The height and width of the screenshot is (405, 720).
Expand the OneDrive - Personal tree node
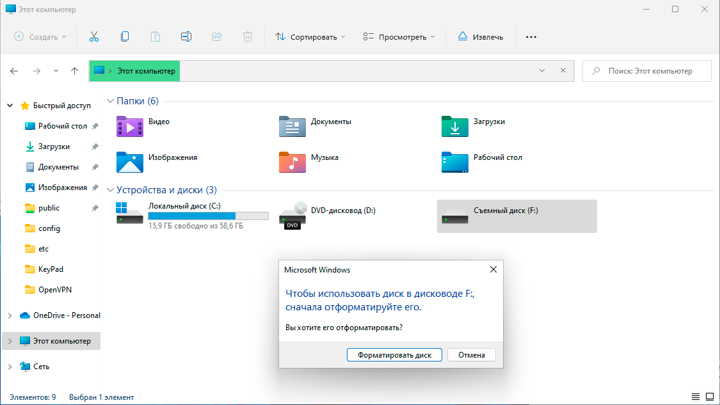point(10,315)
